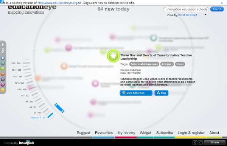
Task: Click the 'Results: 1 - 20' label
Action: (x=38, y=118)
